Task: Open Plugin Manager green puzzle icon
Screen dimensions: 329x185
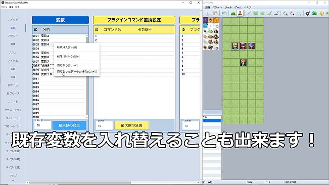Action: click(x=315, y=13)
